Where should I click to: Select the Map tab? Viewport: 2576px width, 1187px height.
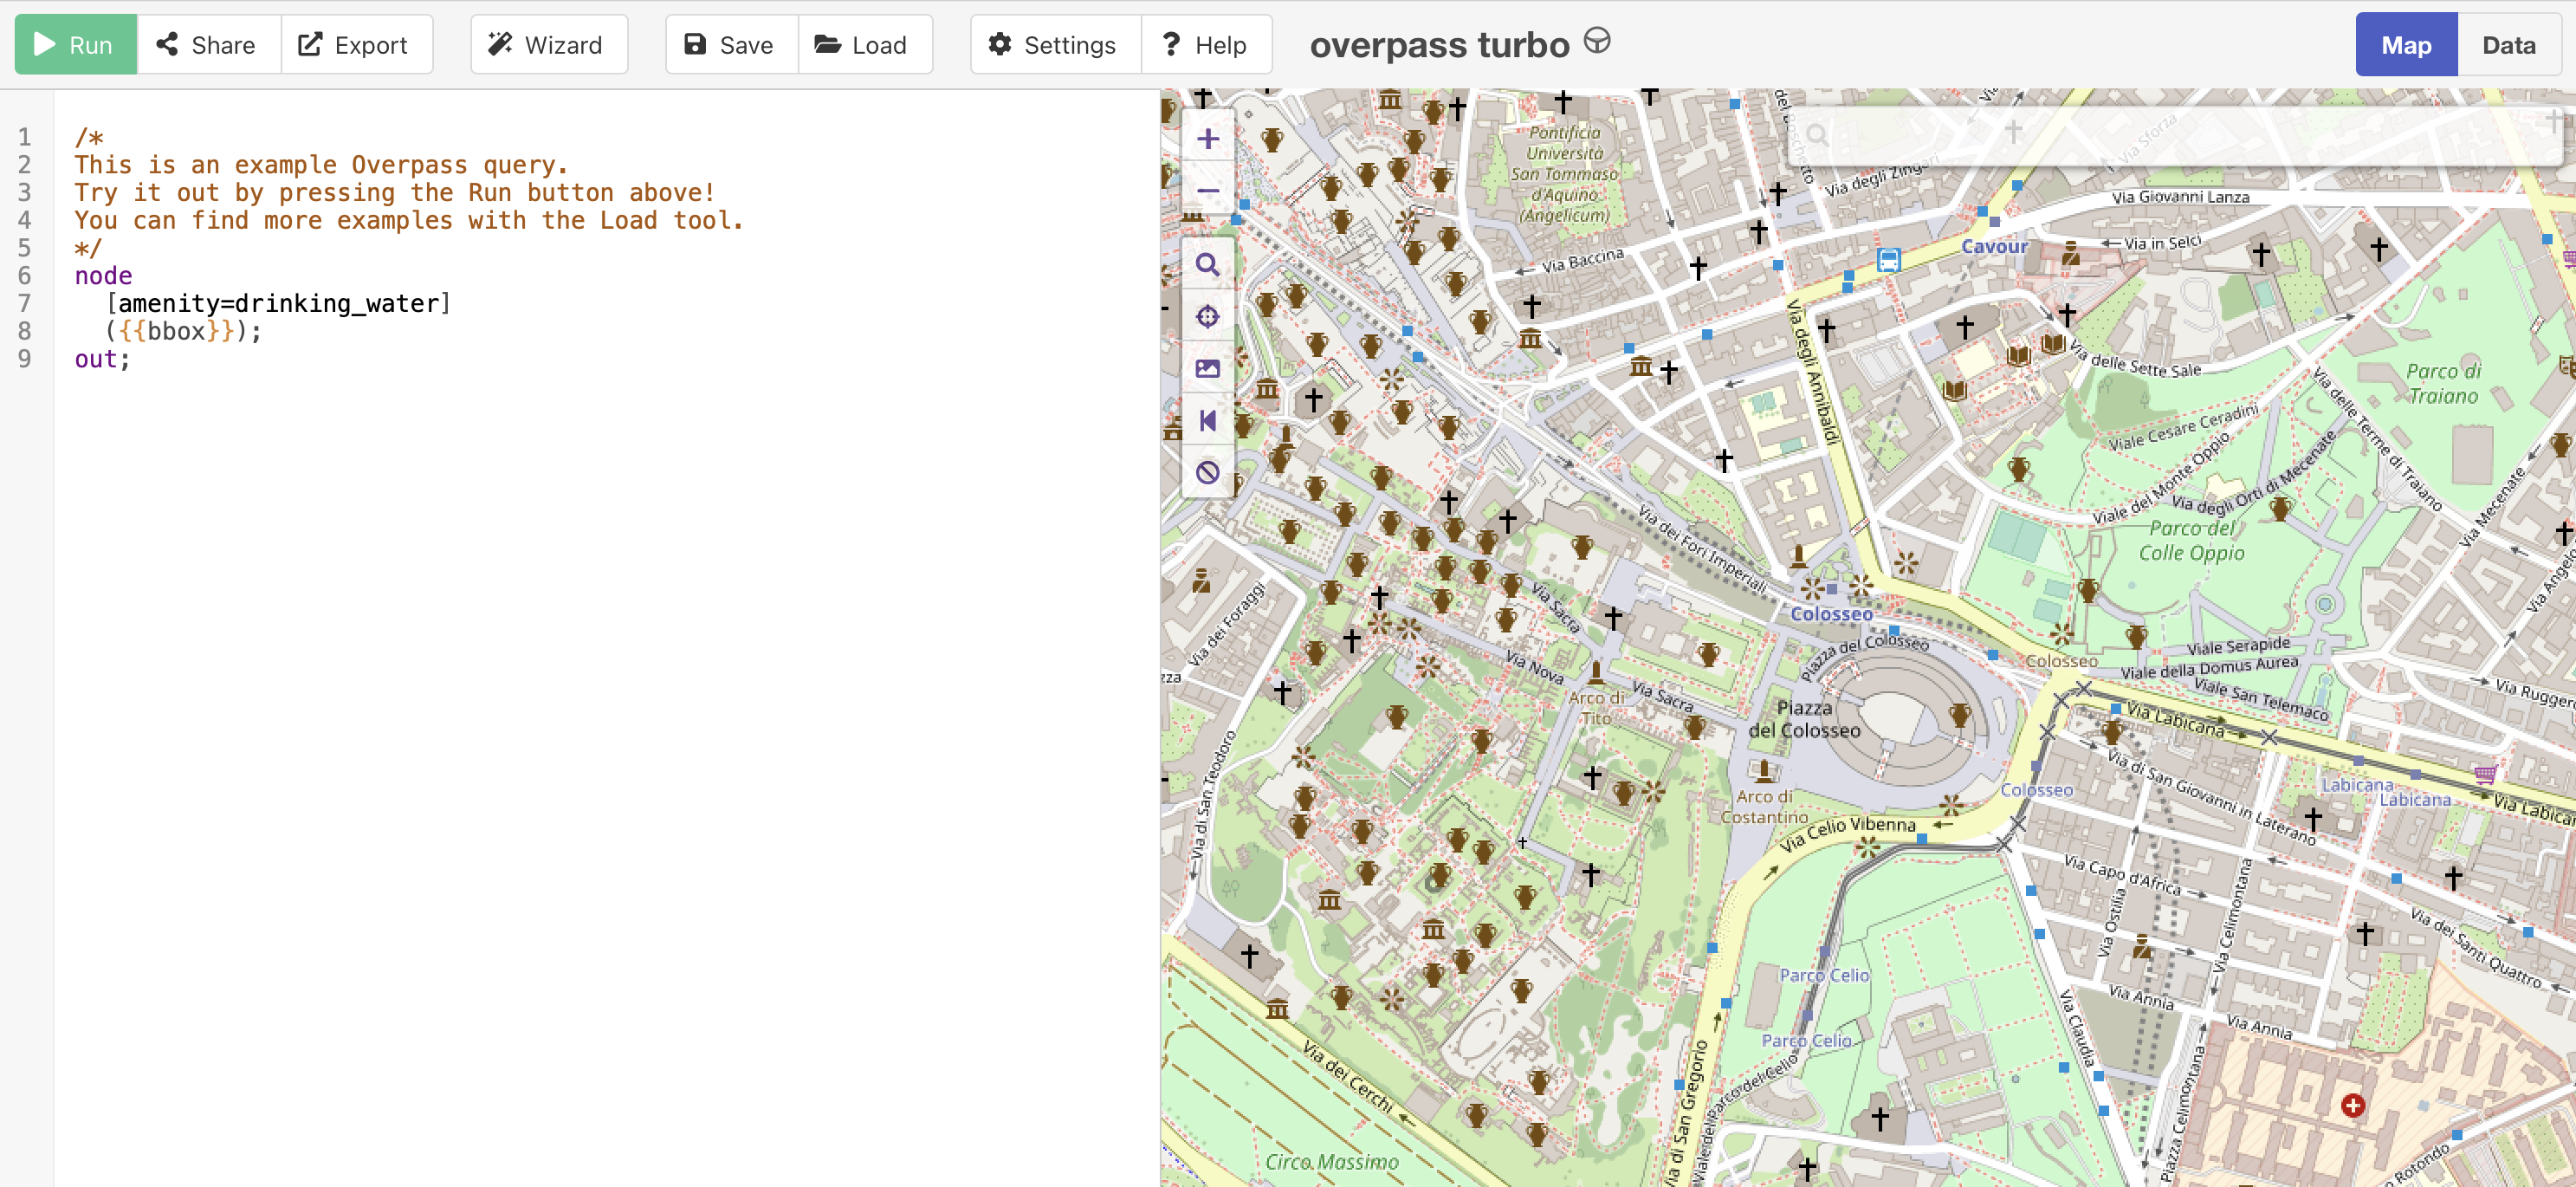(x=2405, y=45)
